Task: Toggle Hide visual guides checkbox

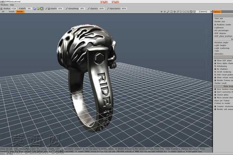Action: click(215, 75)
